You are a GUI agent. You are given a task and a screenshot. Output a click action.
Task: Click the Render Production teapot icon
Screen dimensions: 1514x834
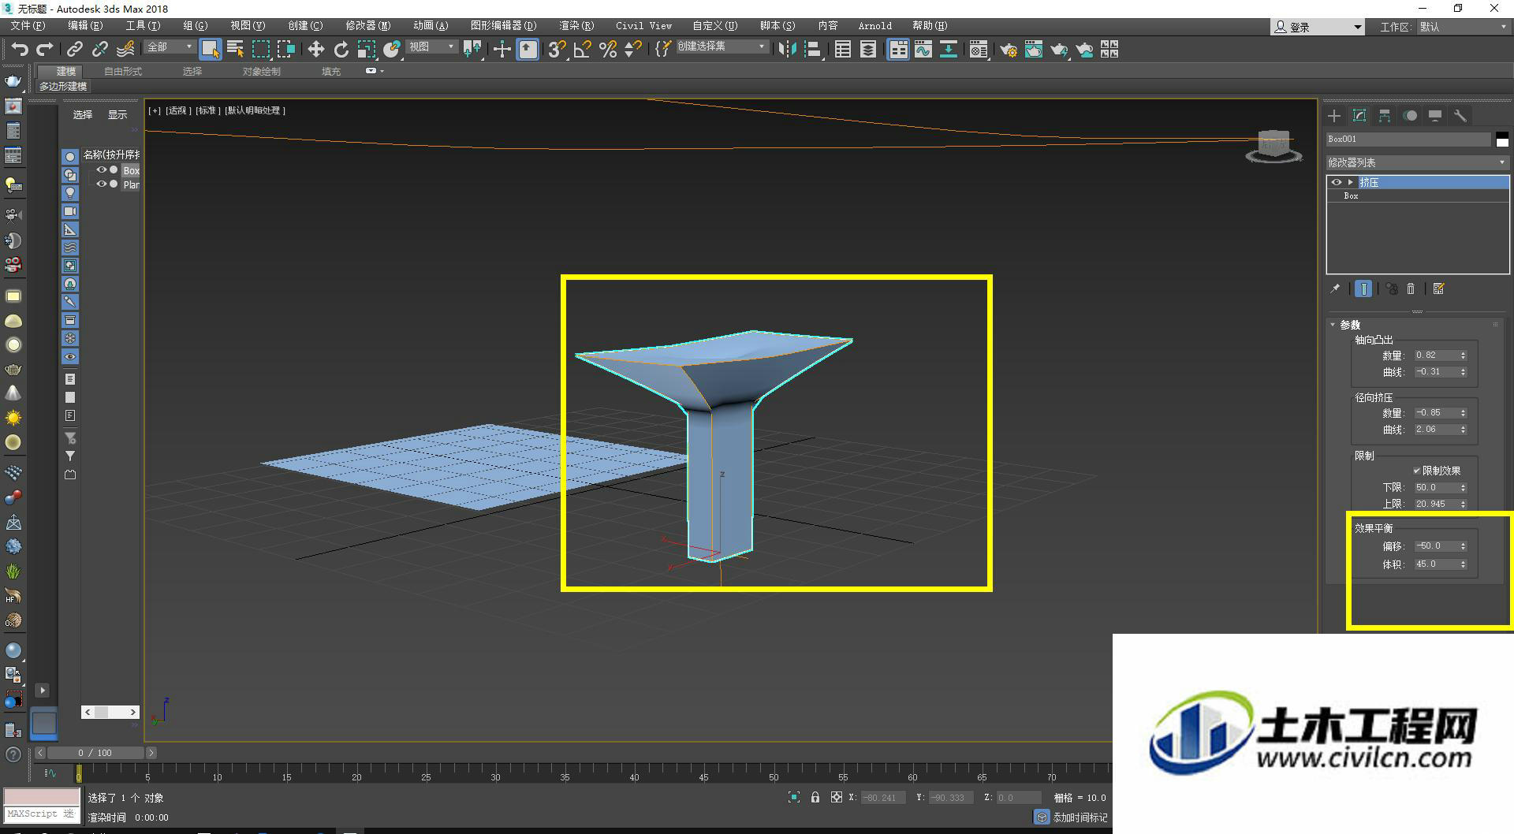pyautogui.click(x=1058, y=50)
